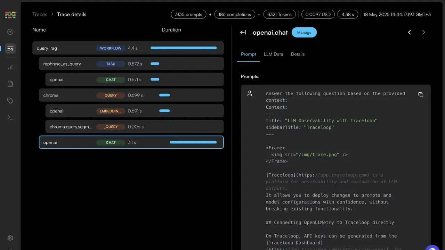This screenshot has width=445, height=250.
Task: Select the openai chat row lasting 3.1 s
Action: point(131,142)
